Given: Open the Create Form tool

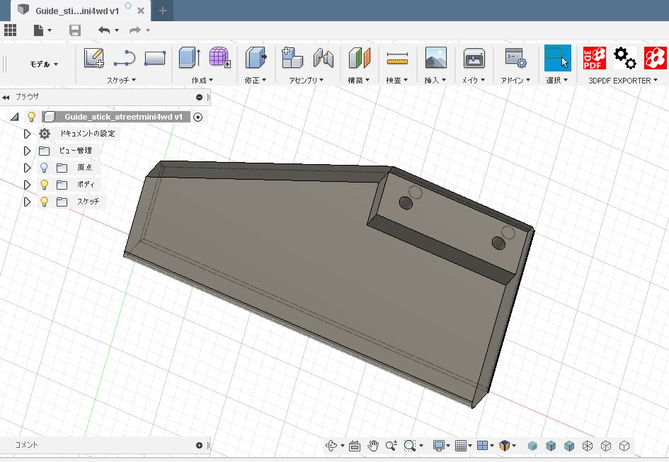Looking at the screenshot, I should tap(219, 57).
